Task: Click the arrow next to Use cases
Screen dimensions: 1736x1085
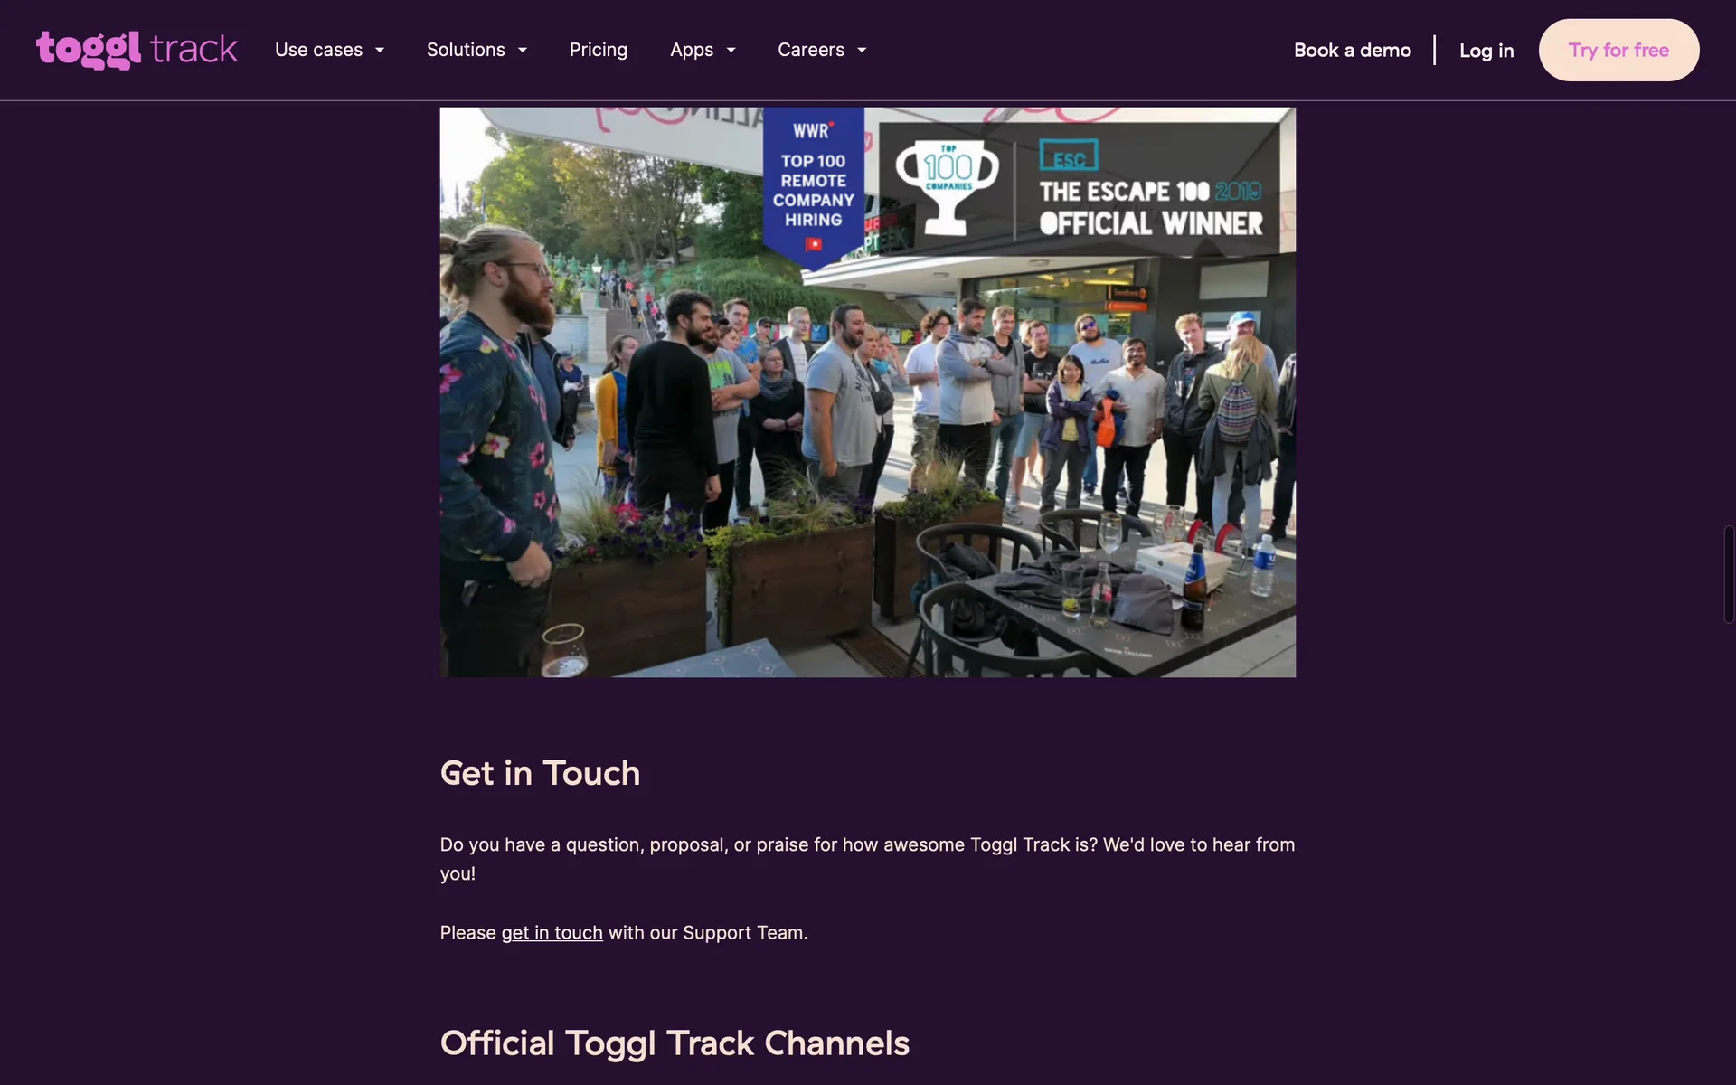Action: 380,51
